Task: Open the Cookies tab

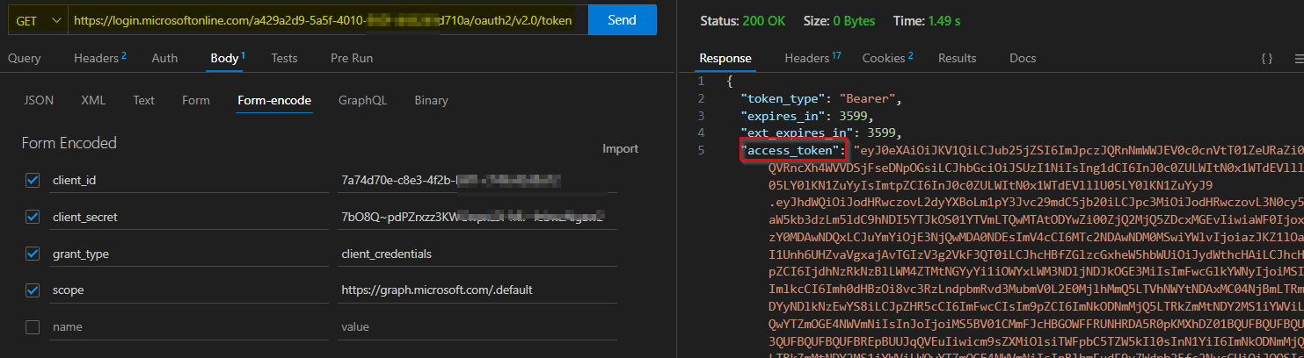Action: [x=887, y=58]
